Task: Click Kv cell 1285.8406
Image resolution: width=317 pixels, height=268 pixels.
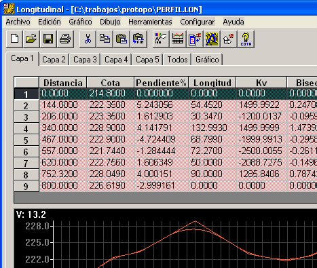Action: [262, 174]
